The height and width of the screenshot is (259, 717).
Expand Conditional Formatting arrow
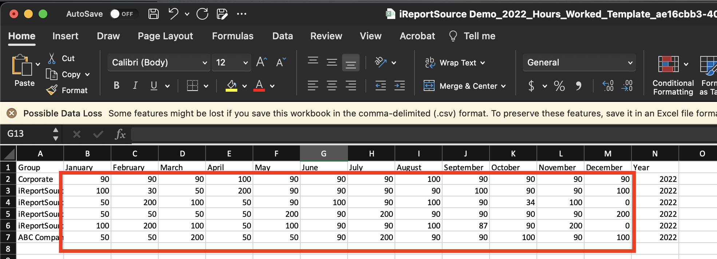pyautogui.click(x=686, y=64)
